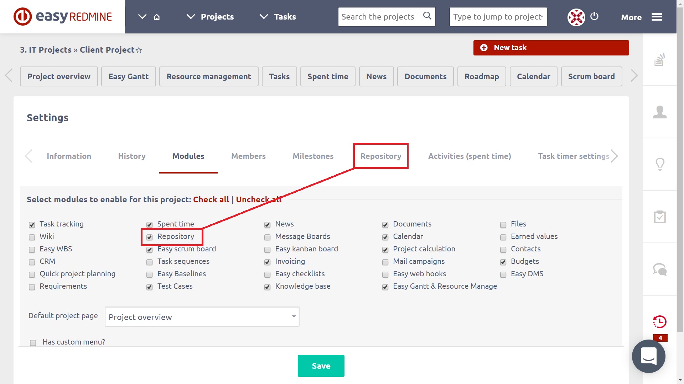This screenshot has width=684, height=384.
Task: Disable the Repository module checkbox
Action: pyautogui.click(x=149, y=237)
